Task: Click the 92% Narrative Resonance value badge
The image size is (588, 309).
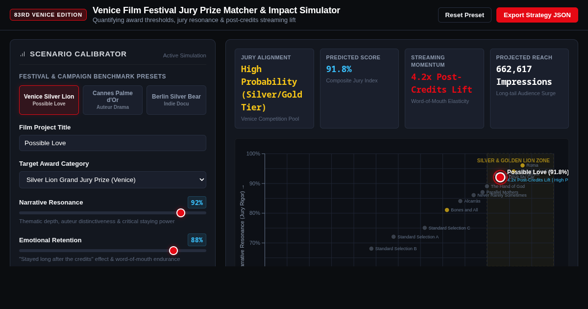Action: [197, 203]
